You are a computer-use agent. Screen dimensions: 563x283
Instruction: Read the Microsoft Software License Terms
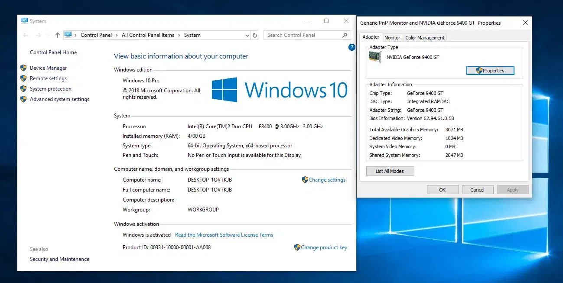tap(224, 235)
